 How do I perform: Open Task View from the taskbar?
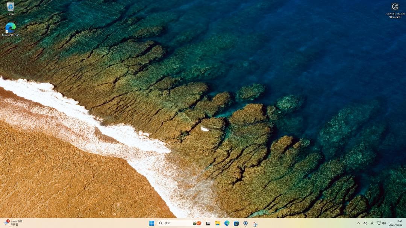coord(208,223)
